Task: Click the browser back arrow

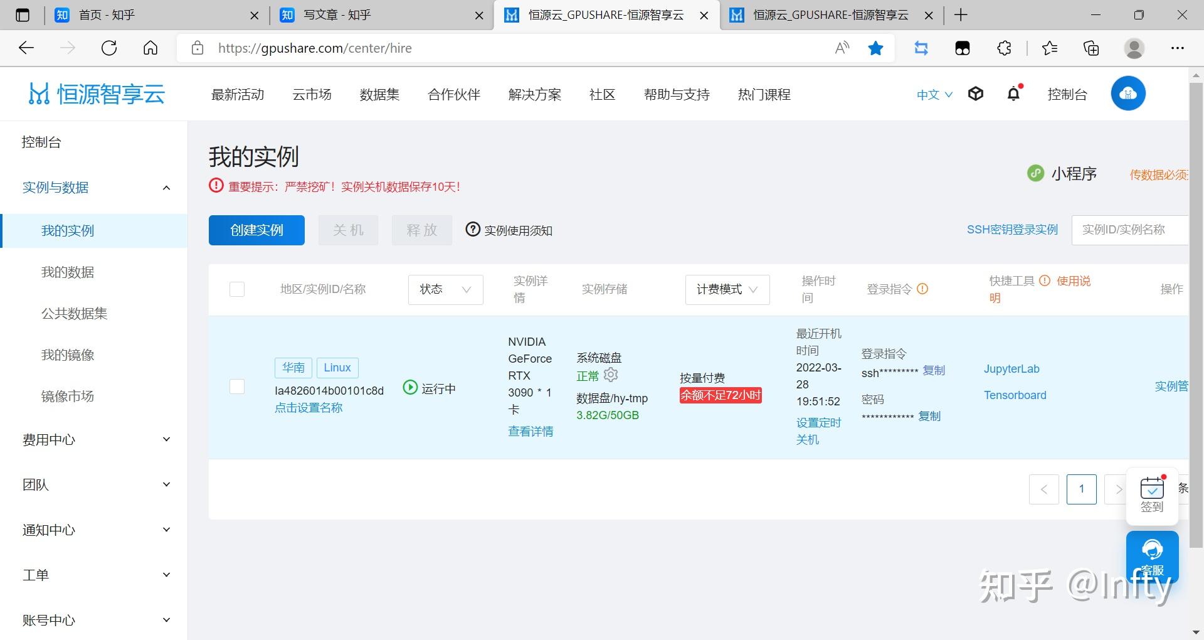Action: point(26,48)
